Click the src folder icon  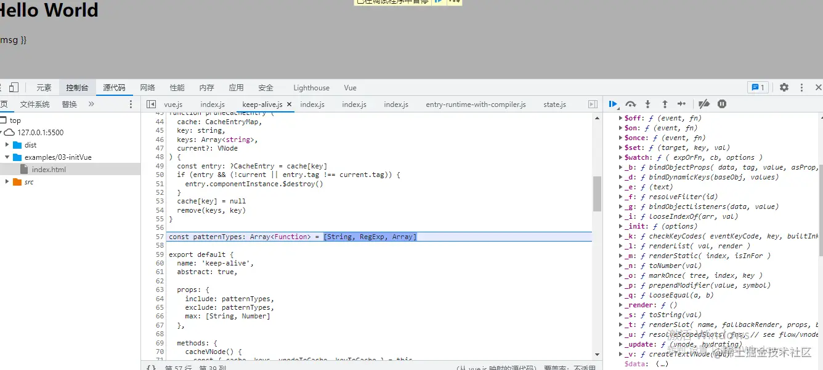pos(17,182)
